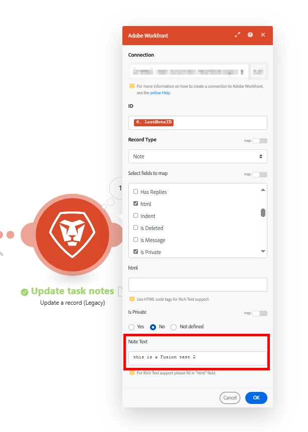The width and height of the screenshot is (308, 432).
Task: Click the fields list scroll up arrow
Action: pyautogui.click(x=263, y=190)
